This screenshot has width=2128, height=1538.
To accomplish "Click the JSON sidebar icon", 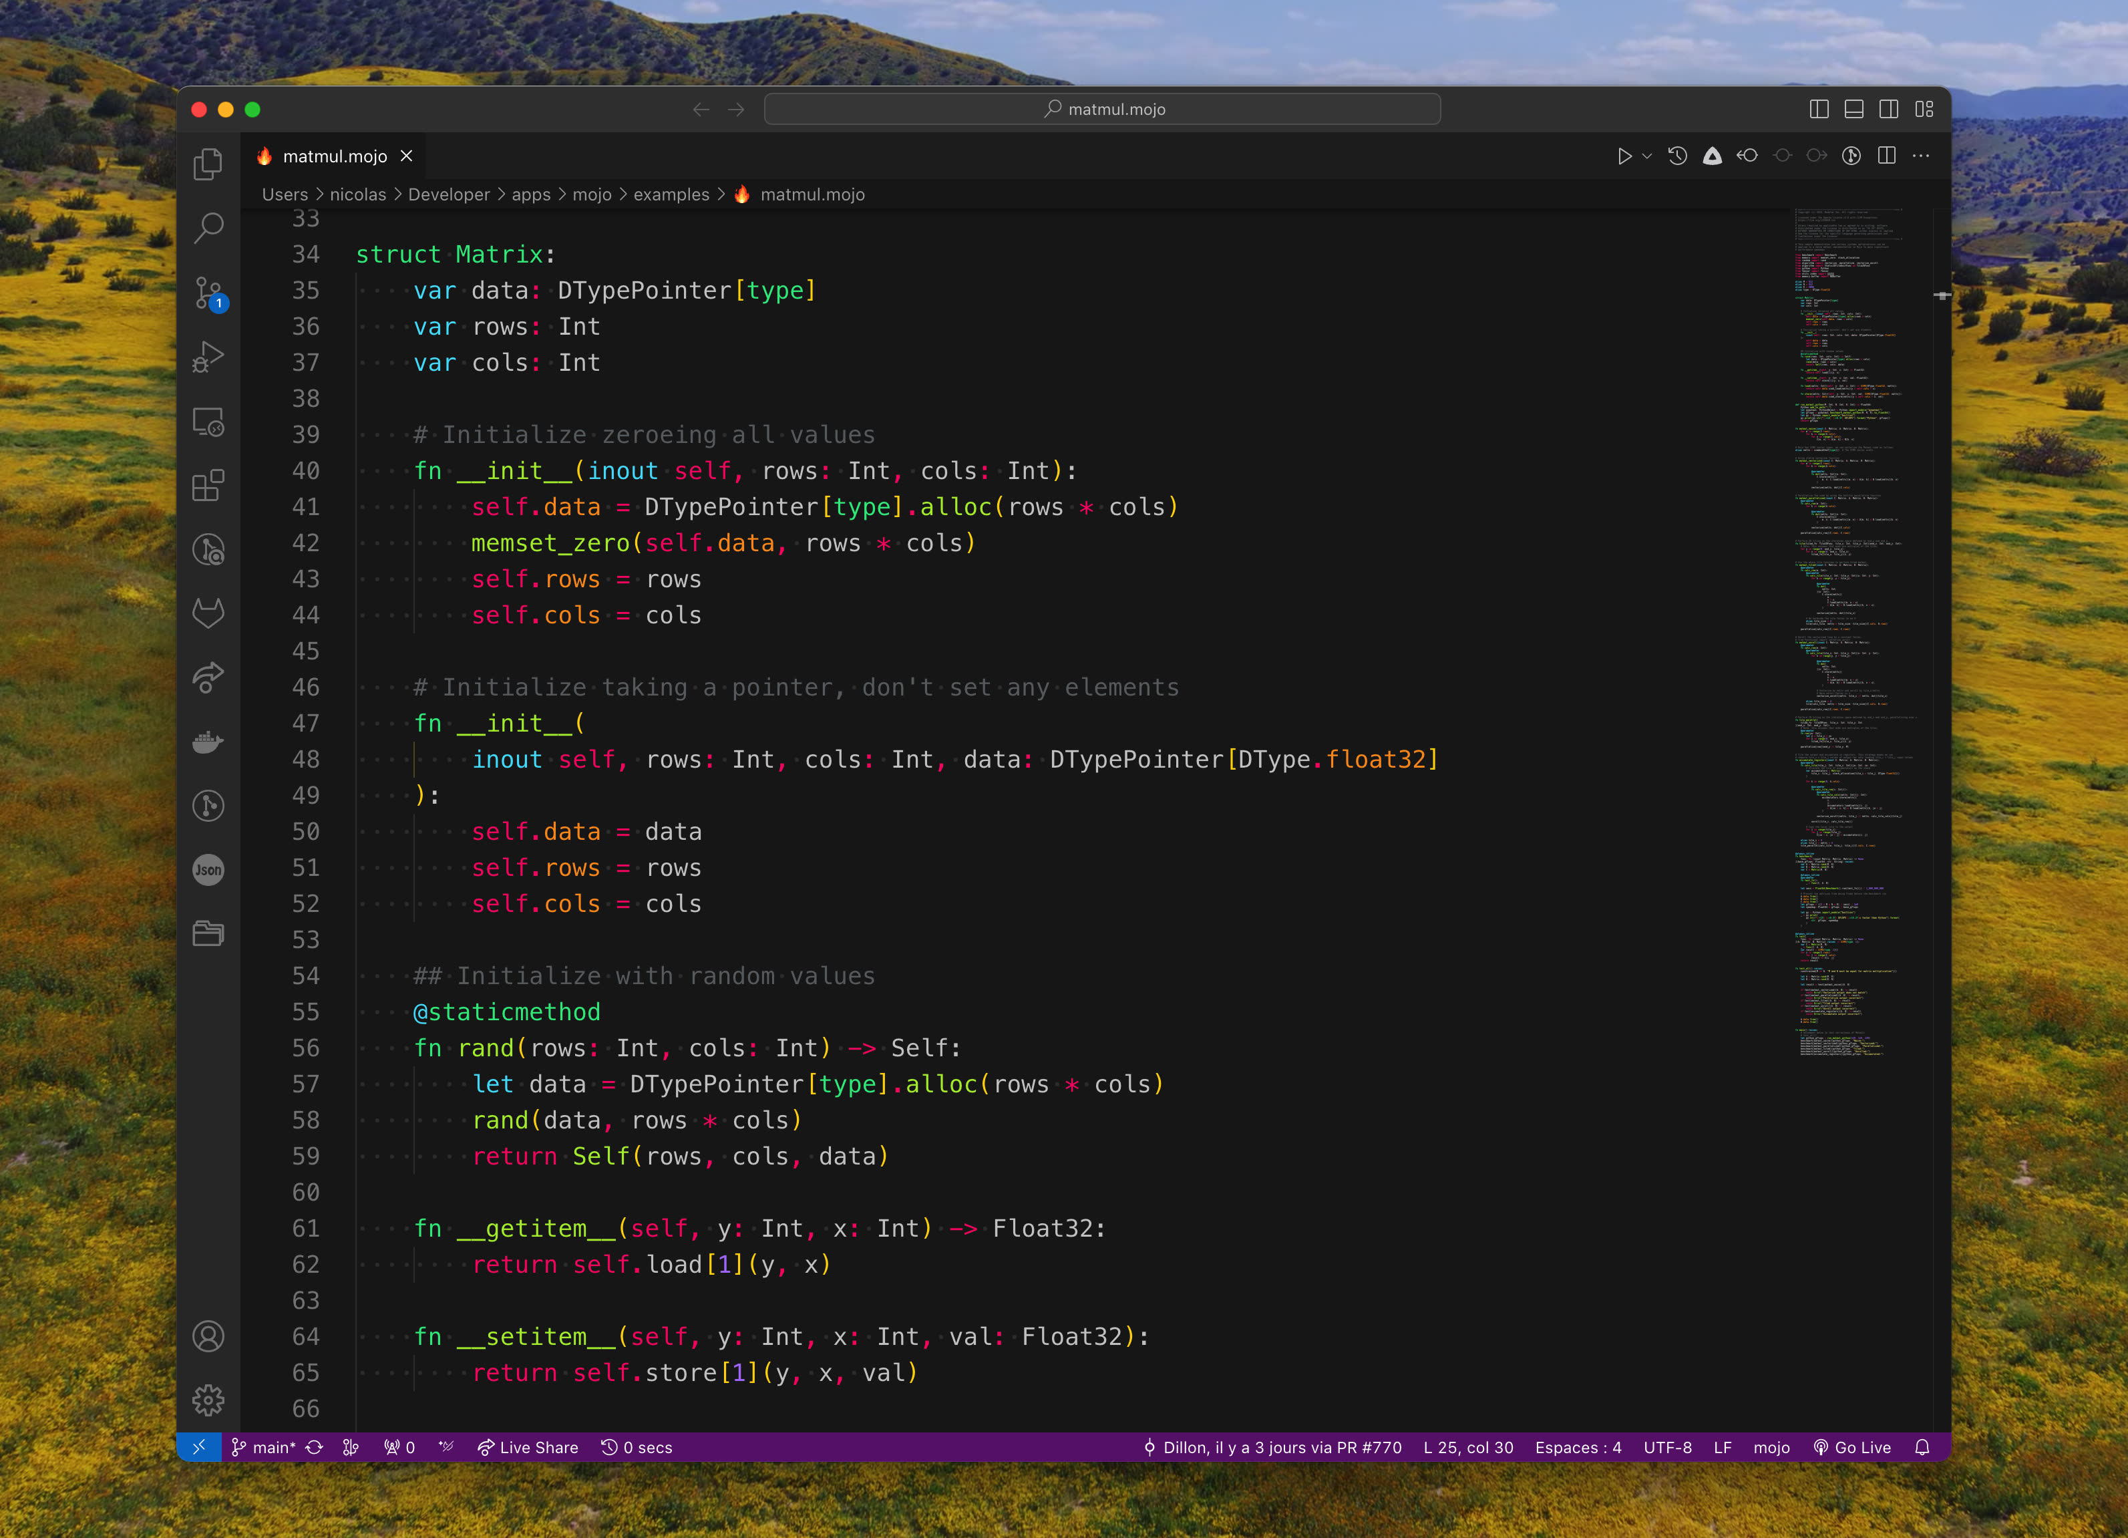I will (208, 870).
